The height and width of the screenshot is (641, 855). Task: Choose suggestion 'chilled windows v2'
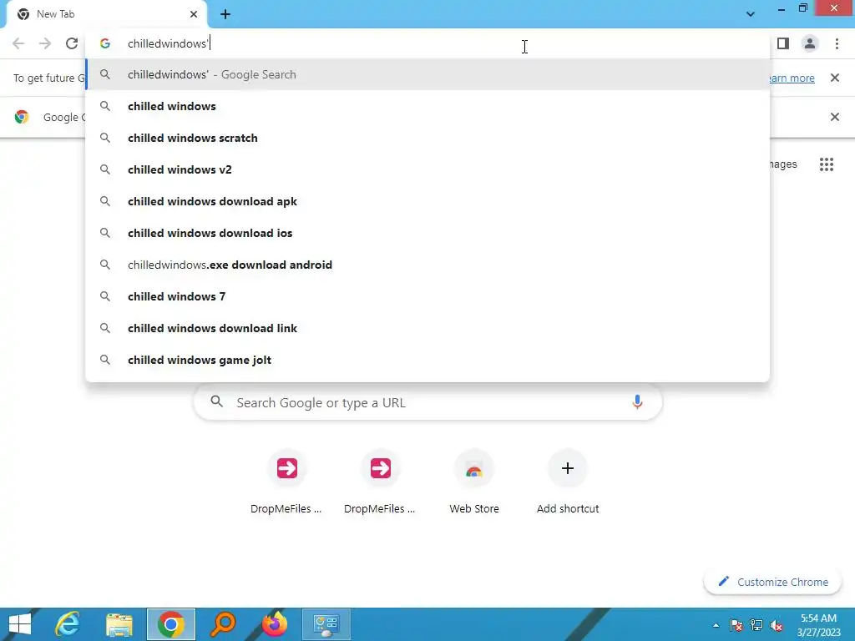427,169
